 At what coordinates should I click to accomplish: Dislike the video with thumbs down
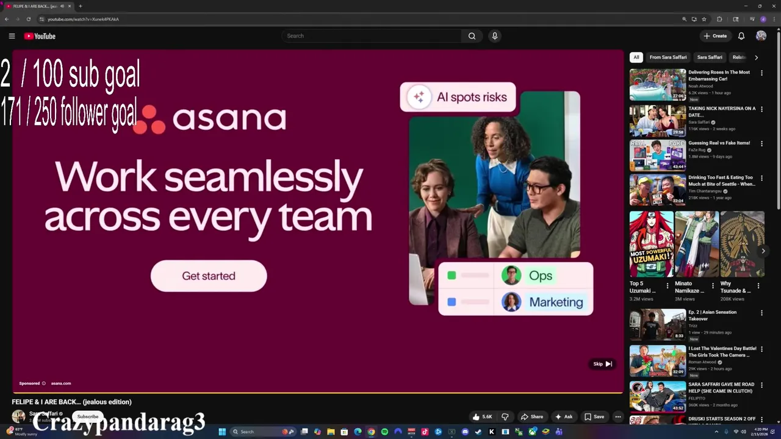(x=505, y=416)
